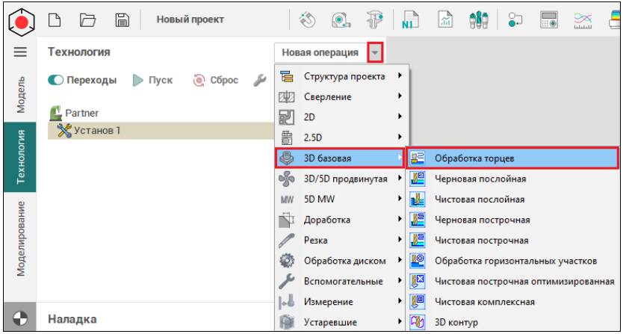The width and height of the screenshot is (623, 334).
Task: Save the project with the diskette icon
Action: tap(123, 20)
